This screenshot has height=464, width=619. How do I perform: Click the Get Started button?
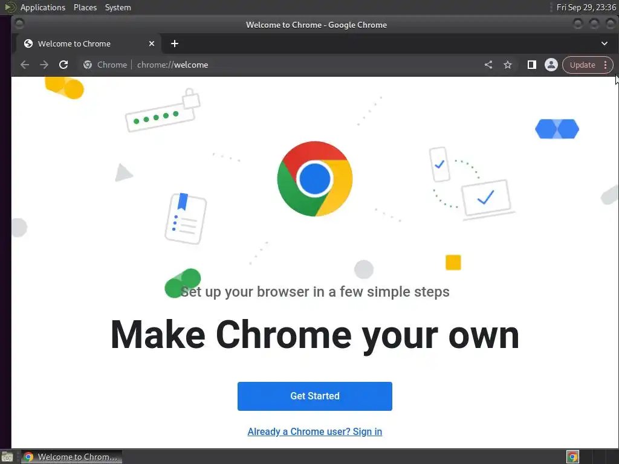pyautogui.click(x=314, y=396)
